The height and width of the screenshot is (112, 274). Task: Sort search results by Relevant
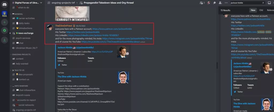click(x=270, y=10)
